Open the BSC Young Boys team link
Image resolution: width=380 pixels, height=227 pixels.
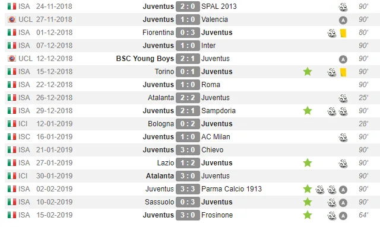(145, 59)
